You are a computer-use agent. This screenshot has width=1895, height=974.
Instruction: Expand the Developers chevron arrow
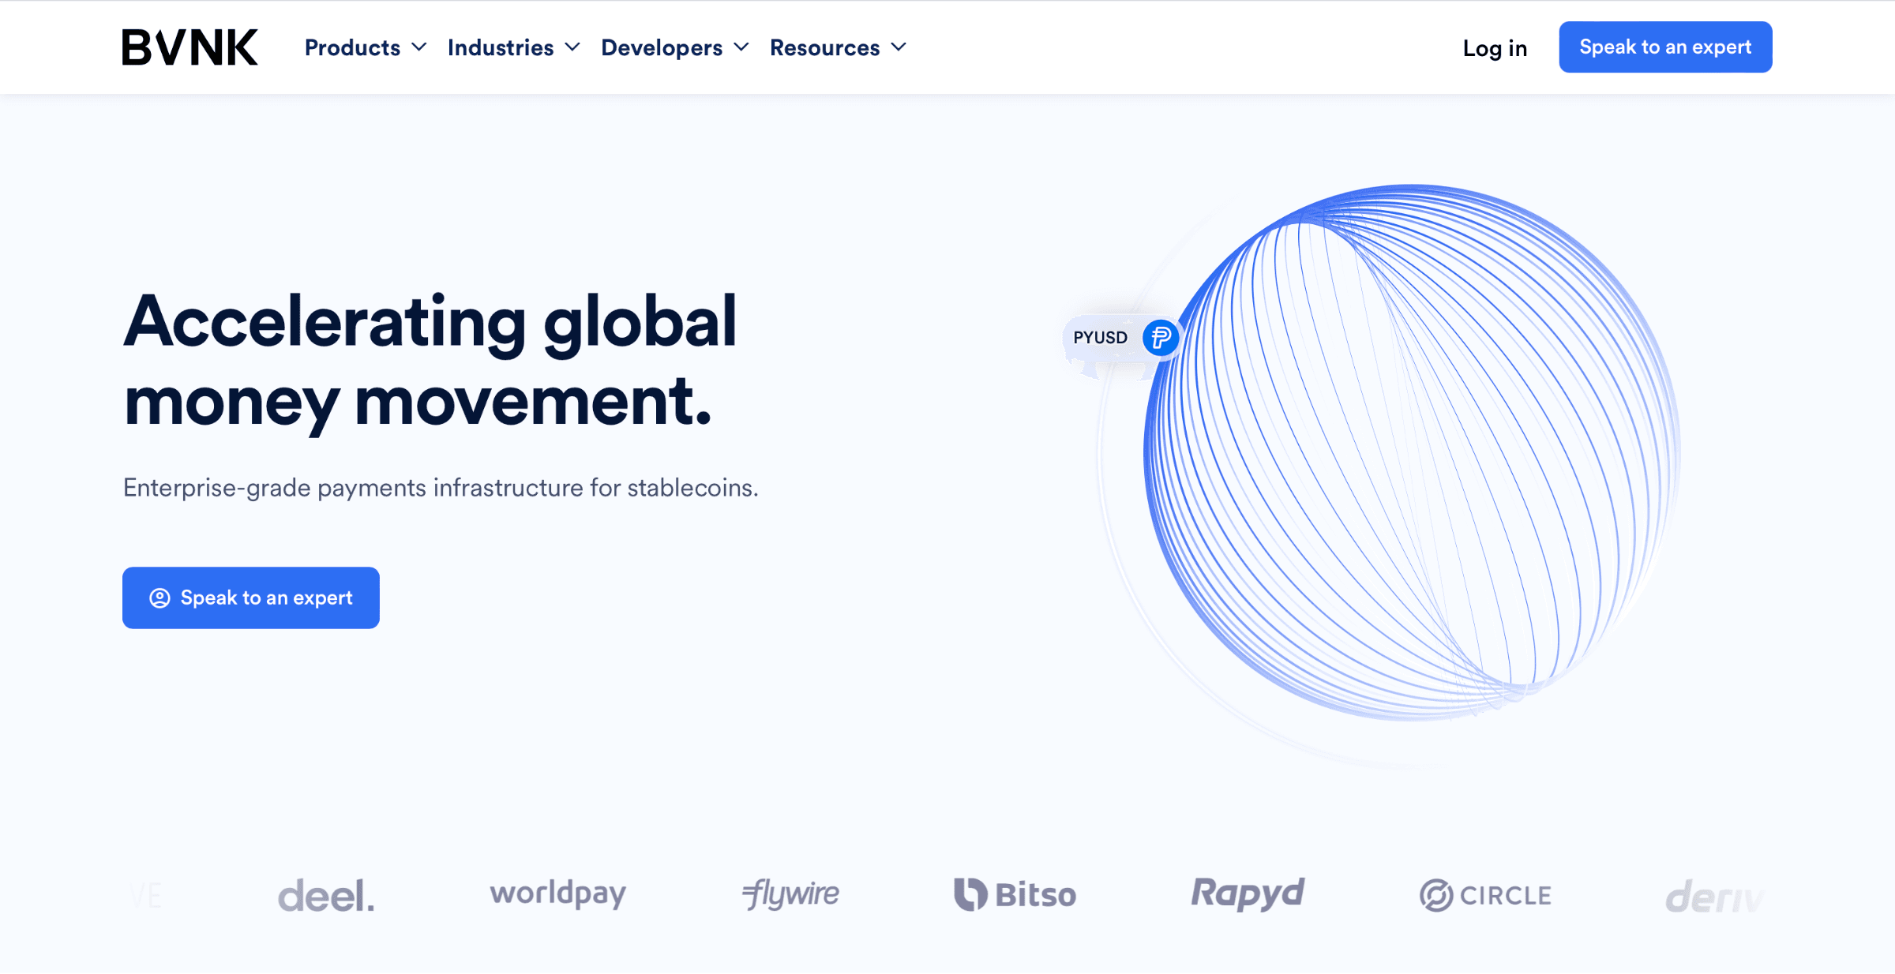pos(741,47)
